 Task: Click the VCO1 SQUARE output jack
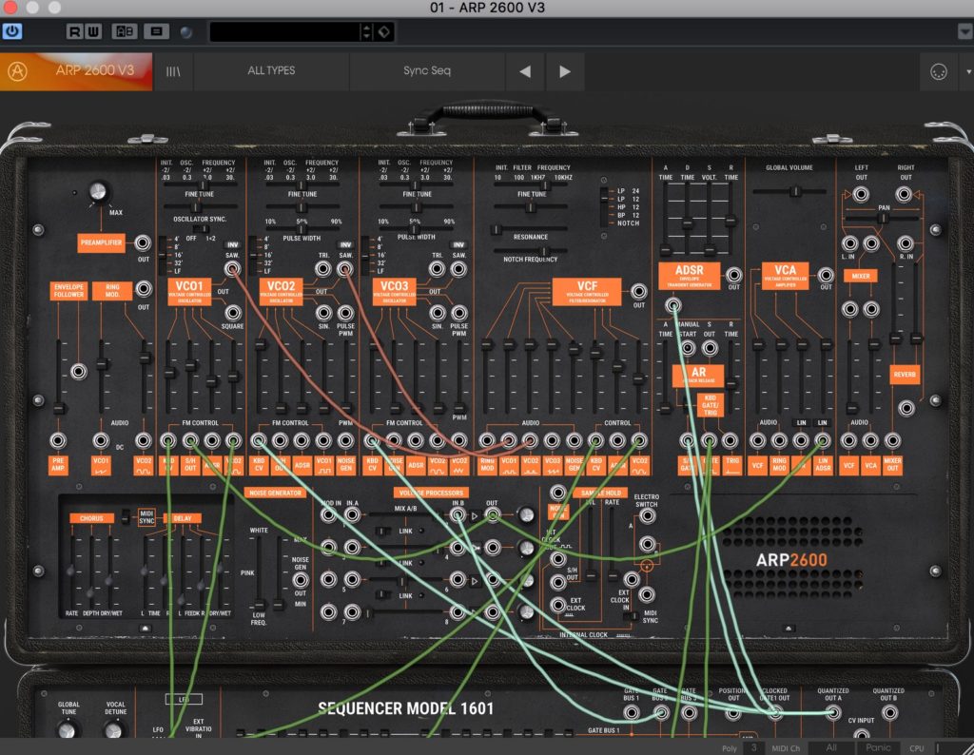[x=233, y=312]
